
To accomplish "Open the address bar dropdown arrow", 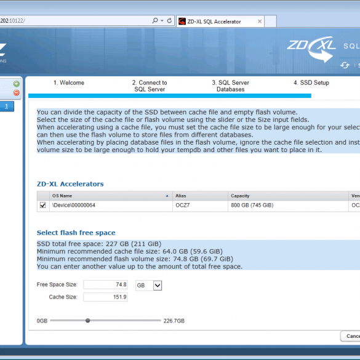I will (162, 21).
